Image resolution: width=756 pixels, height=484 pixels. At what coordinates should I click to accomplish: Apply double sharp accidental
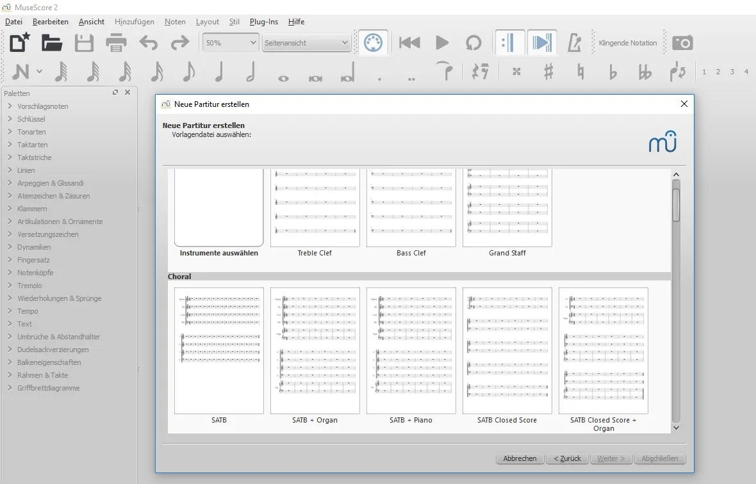point(516,72)
